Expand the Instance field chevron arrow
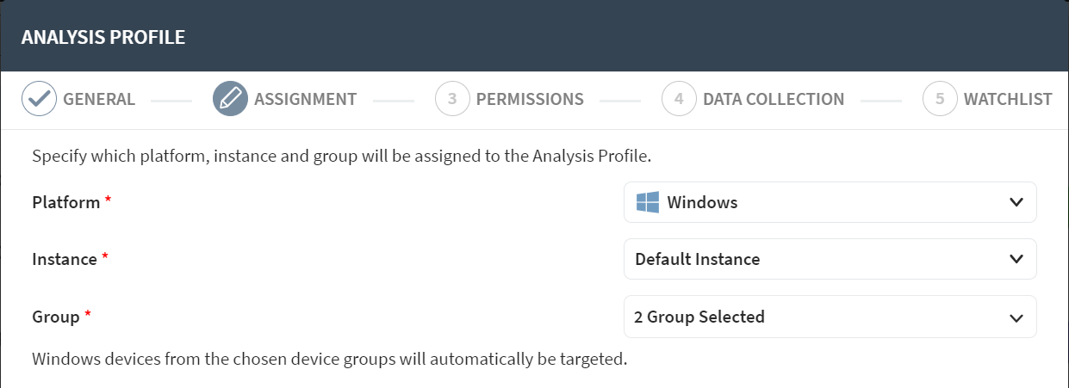 1015,259
